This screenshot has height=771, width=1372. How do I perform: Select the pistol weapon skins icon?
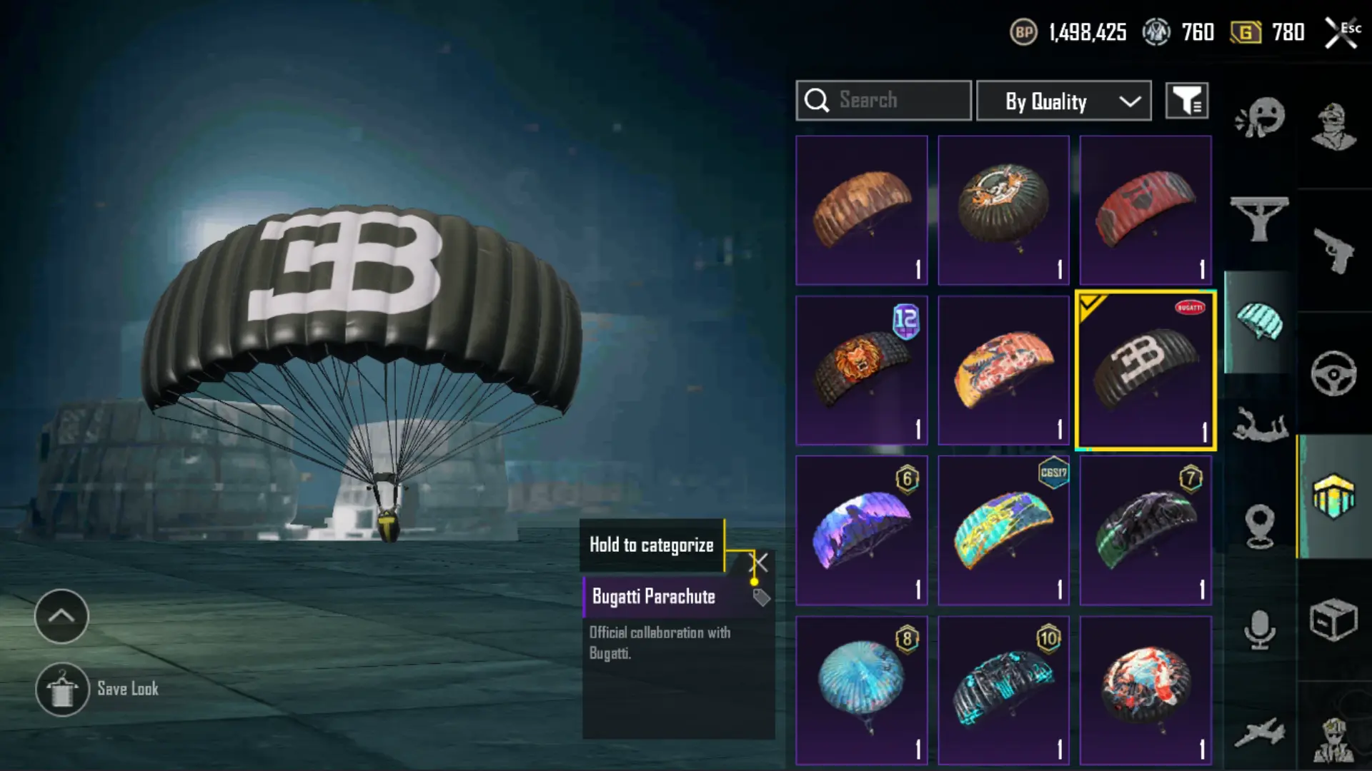(x=1333, y=251)
